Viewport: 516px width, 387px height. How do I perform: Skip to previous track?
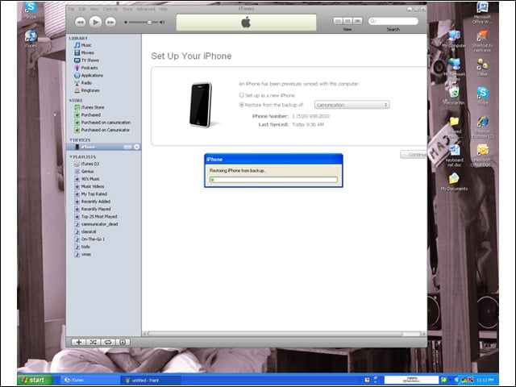pos(80,22)
